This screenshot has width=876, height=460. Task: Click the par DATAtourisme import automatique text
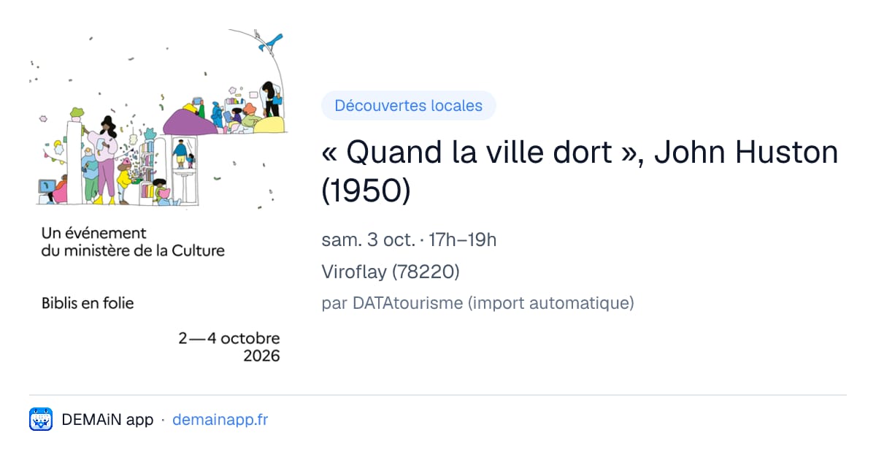point(477,303)
